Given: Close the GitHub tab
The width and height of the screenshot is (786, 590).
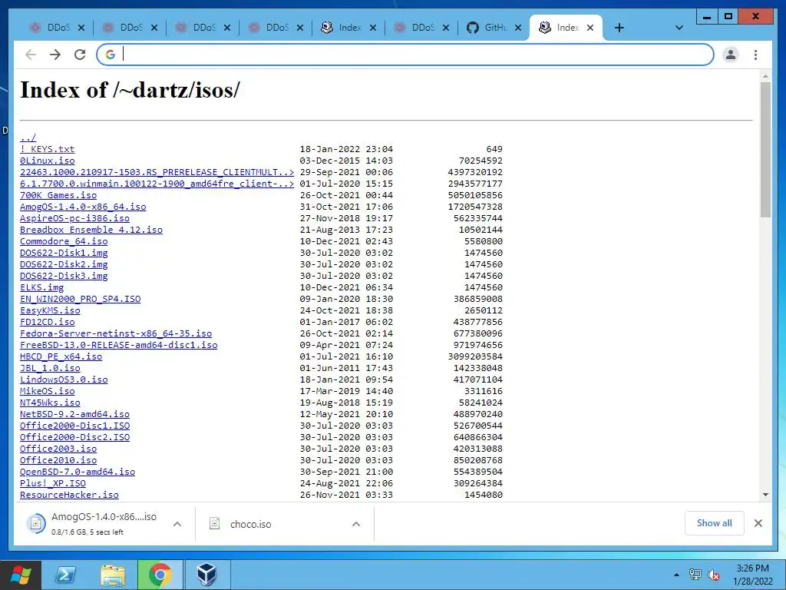Looking at the screenshot, I should coord(518,28).
